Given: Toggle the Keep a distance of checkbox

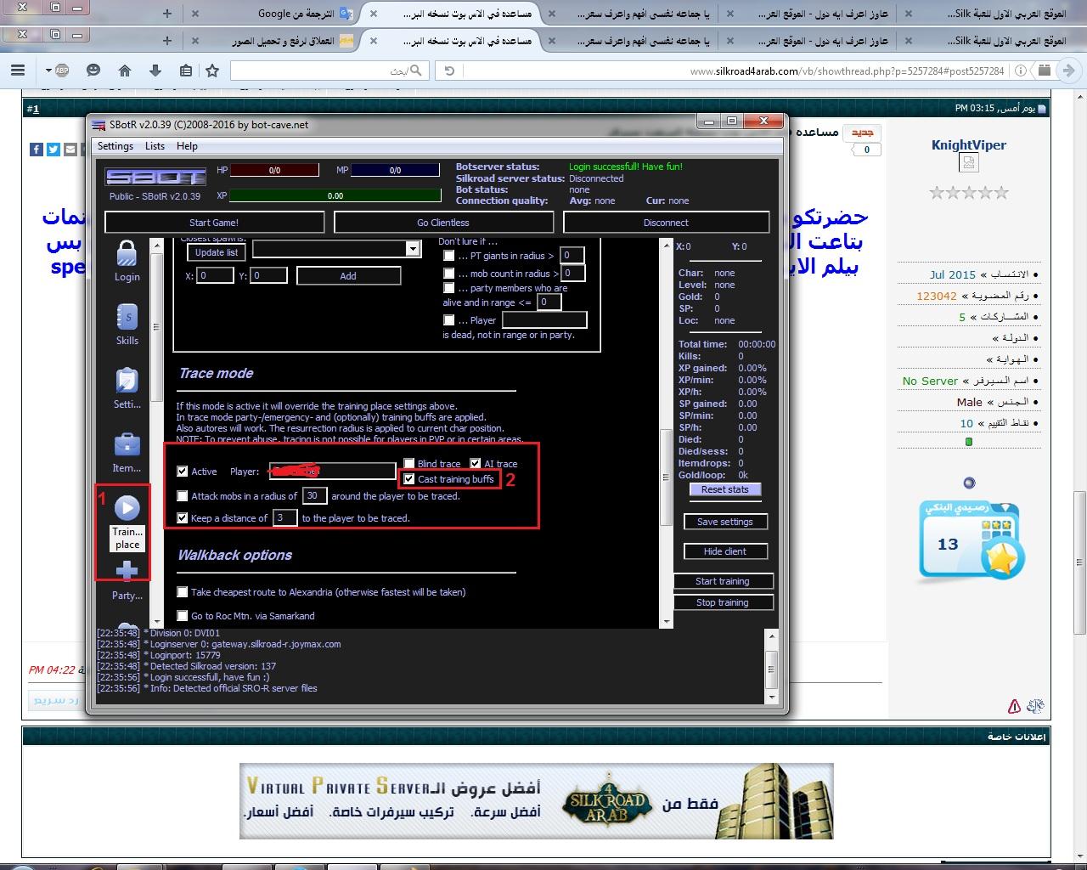Looking at the screenshot, I should [x=183, y=518].
